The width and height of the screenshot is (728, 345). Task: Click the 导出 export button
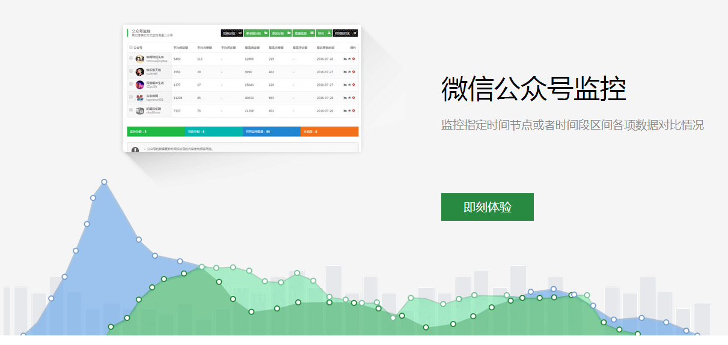click(x=324, y=33)
